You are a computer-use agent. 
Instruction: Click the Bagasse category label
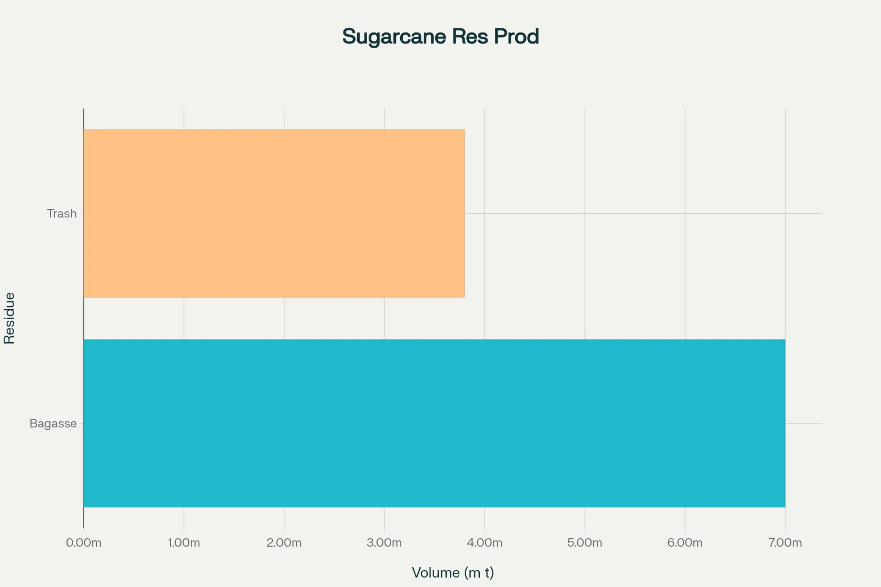click(x=53, y=423)
